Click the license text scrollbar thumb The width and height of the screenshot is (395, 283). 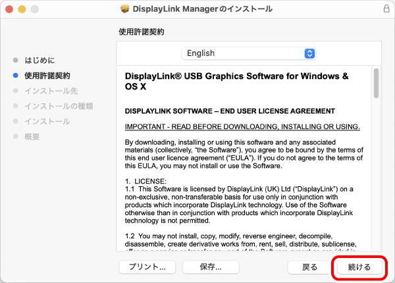click(376, 83)
